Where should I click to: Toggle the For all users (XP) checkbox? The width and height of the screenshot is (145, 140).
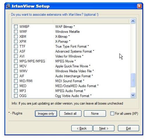click(x=112, y=113)
